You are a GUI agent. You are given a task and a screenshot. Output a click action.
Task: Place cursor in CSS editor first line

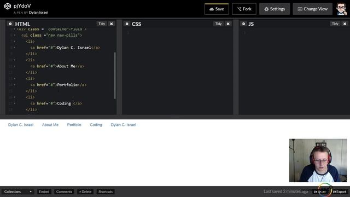[x=181, y=33]
